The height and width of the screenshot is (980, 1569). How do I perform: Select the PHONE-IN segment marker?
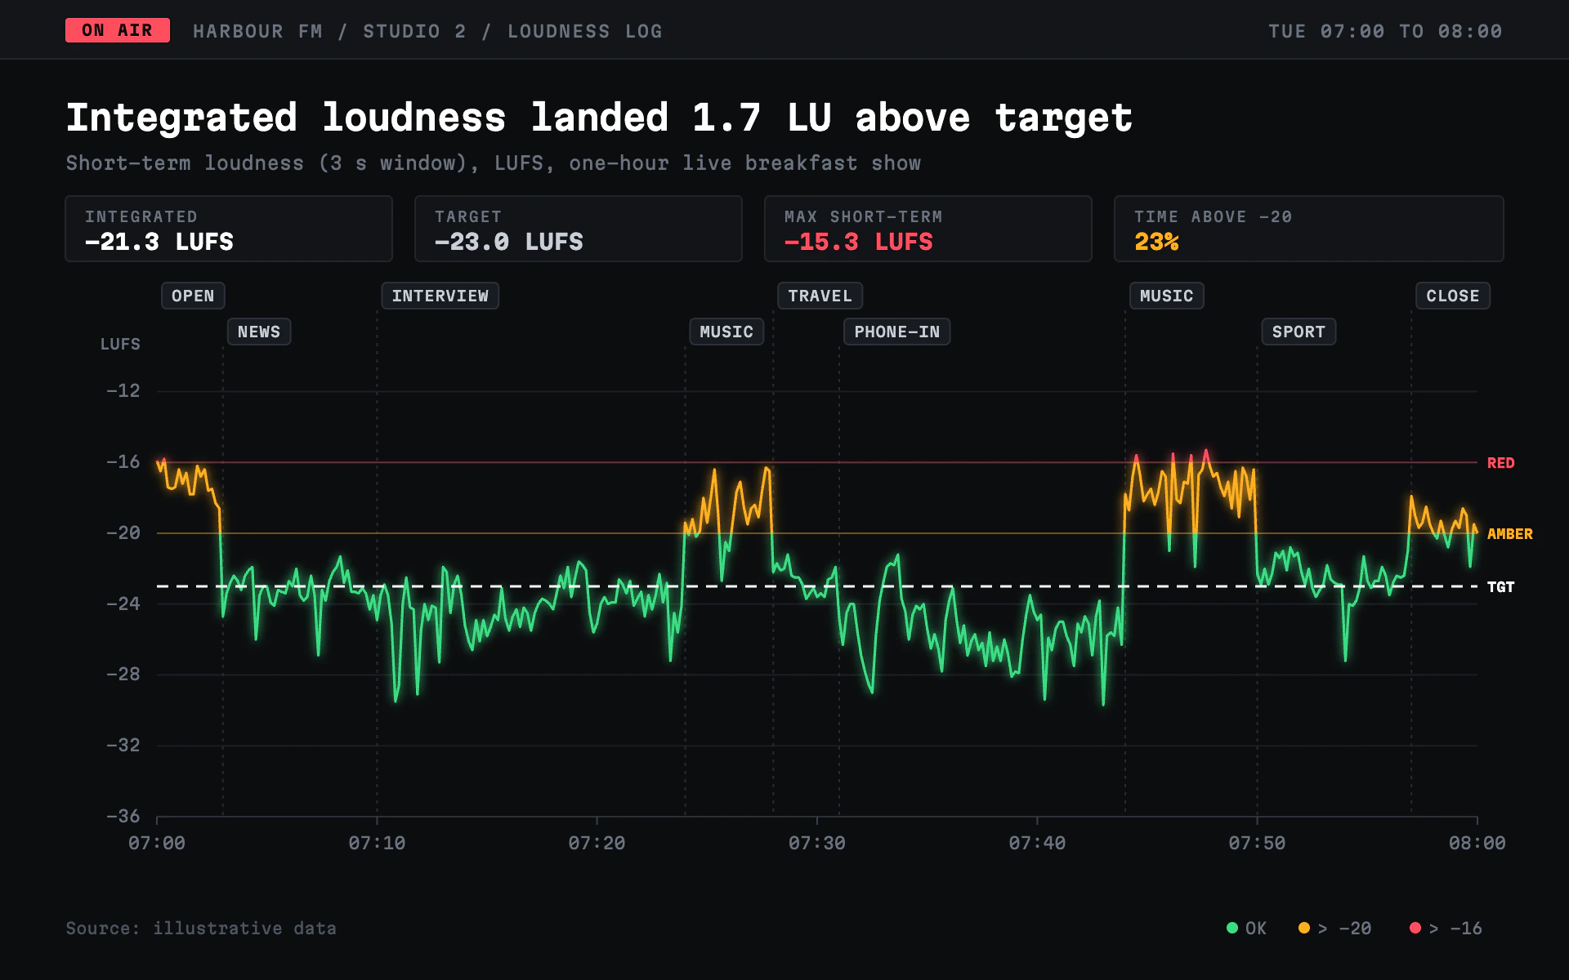click(x=897, y=332)
